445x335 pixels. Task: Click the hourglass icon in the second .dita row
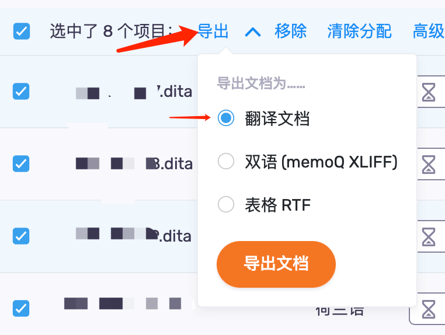(428, 164)
